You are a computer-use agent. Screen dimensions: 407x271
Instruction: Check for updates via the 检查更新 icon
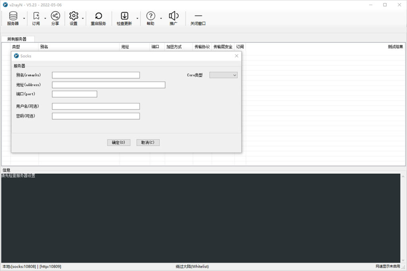(125, 16)
